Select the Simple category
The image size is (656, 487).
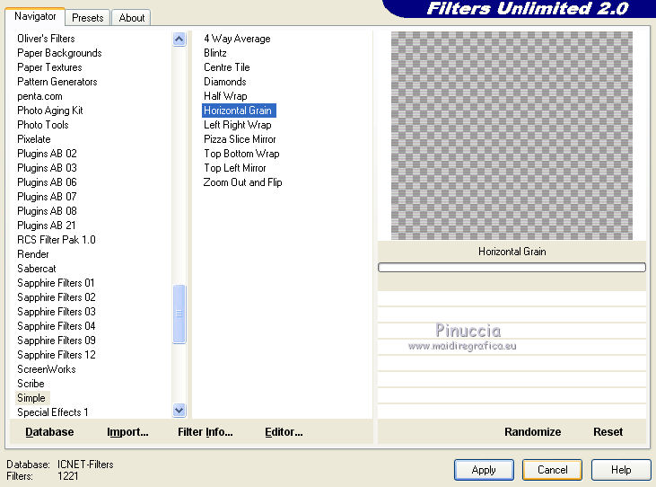pyautogui.click(x=32, y=398)
